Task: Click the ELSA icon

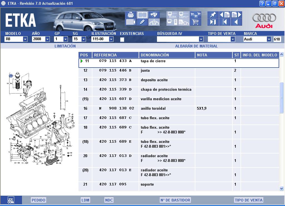Action: (x=172, y=15)
